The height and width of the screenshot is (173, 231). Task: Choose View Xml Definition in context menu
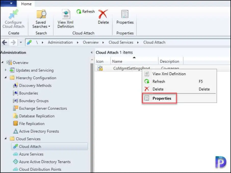click(179, 74)
